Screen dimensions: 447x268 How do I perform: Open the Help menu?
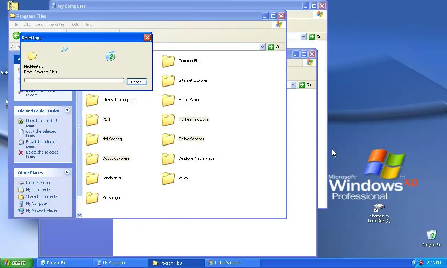coord(88,24)
